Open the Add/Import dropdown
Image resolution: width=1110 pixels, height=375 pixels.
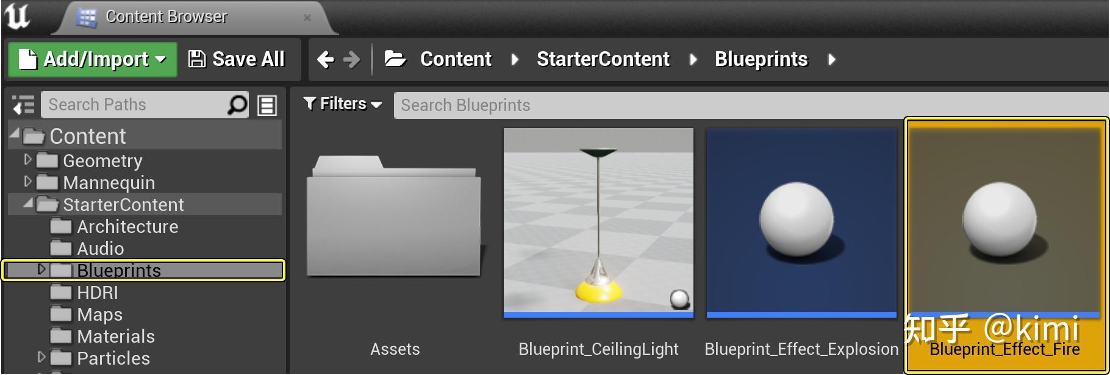[93, 59]
